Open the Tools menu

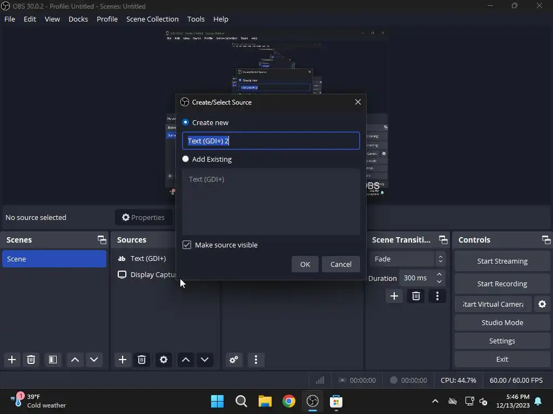coord(195,19)
